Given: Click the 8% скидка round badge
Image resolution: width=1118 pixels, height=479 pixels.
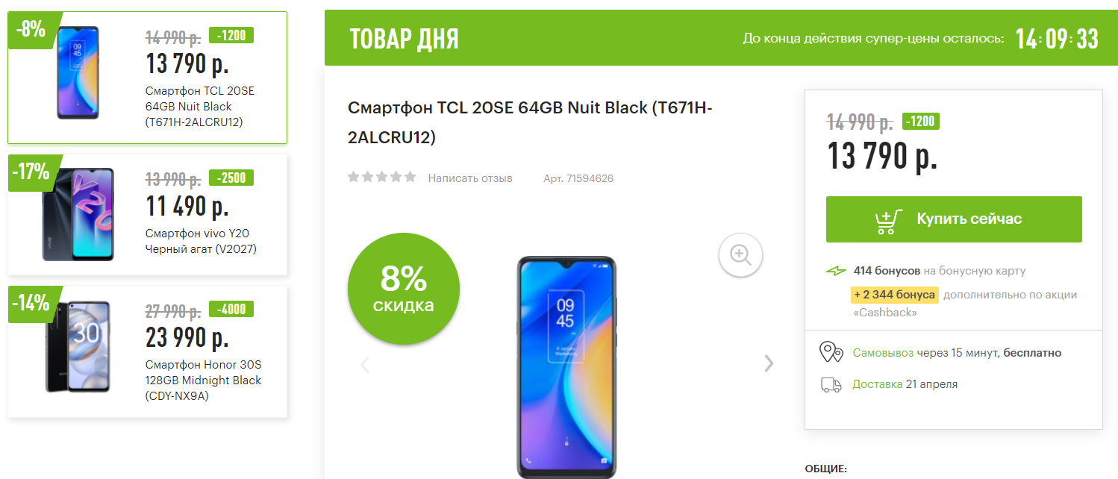Looking at the screenshot, I should pyautogui.click(x=404, y=289).
